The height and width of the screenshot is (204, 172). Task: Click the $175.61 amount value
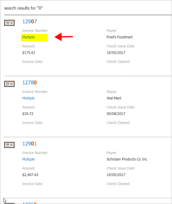tap(29, 53)
